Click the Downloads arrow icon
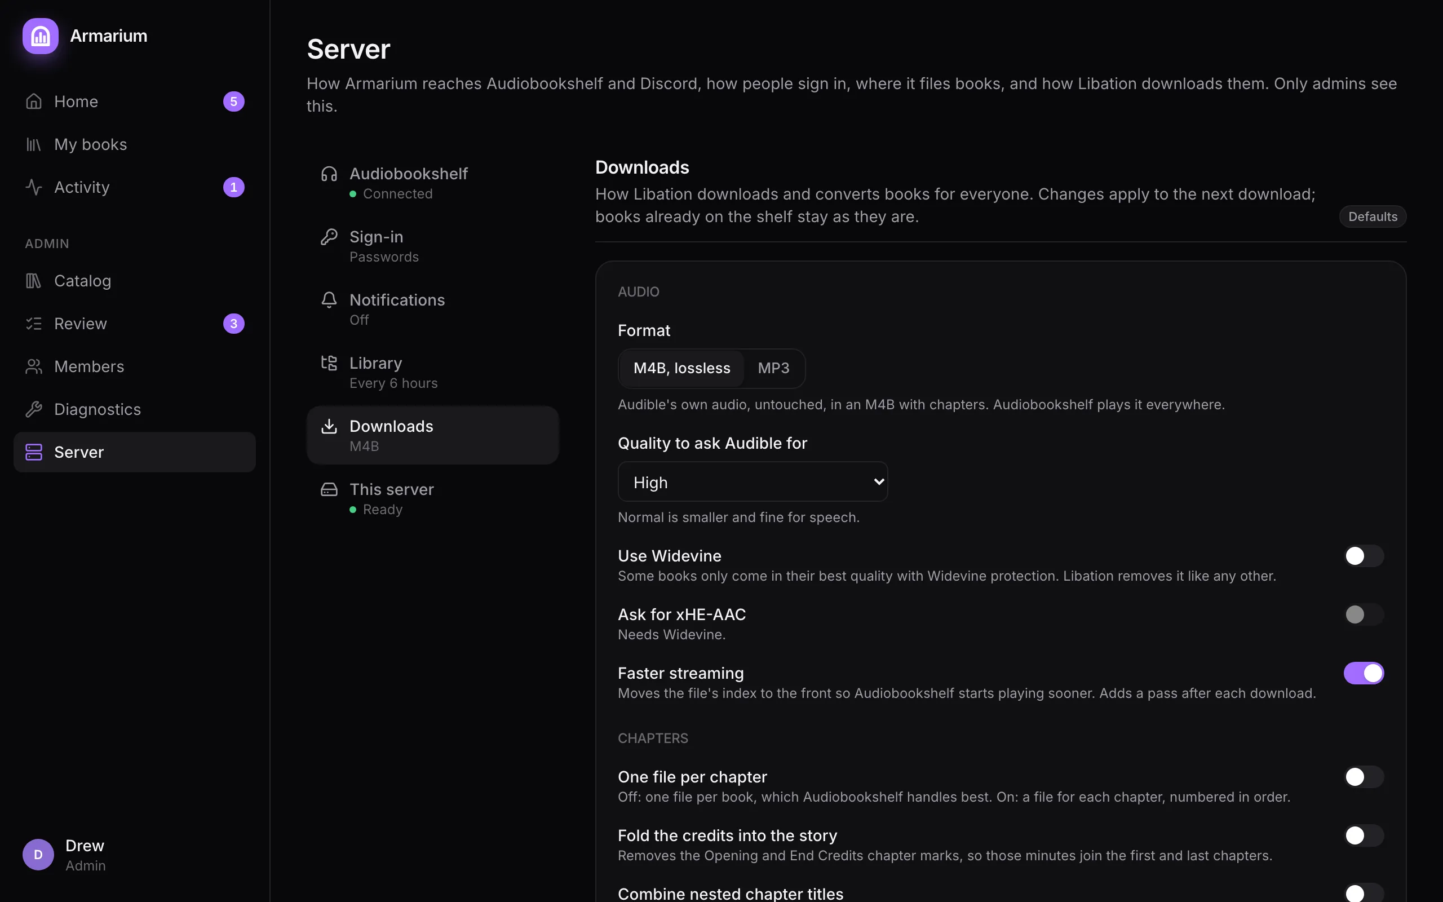 [x=329, y=426]
